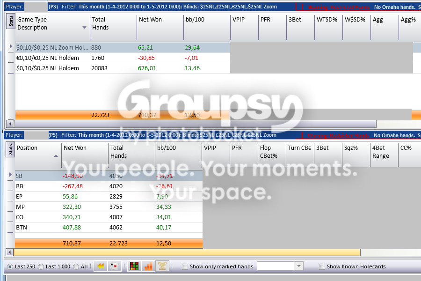Click 3Bet header in game type table
The width and height of the screenshot is (421, 281).
click(300, 28)
